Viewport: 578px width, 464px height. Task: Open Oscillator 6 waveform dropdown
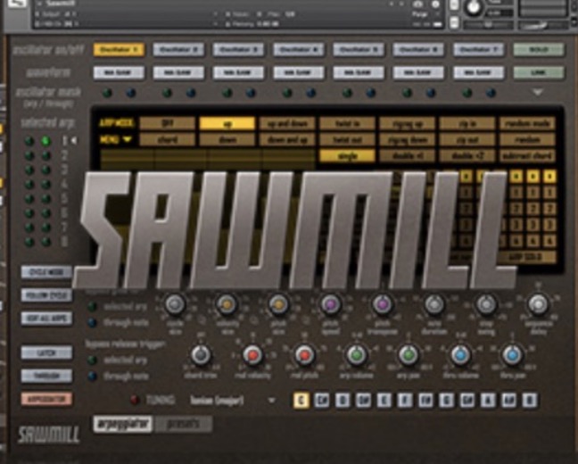coord(418,72)
